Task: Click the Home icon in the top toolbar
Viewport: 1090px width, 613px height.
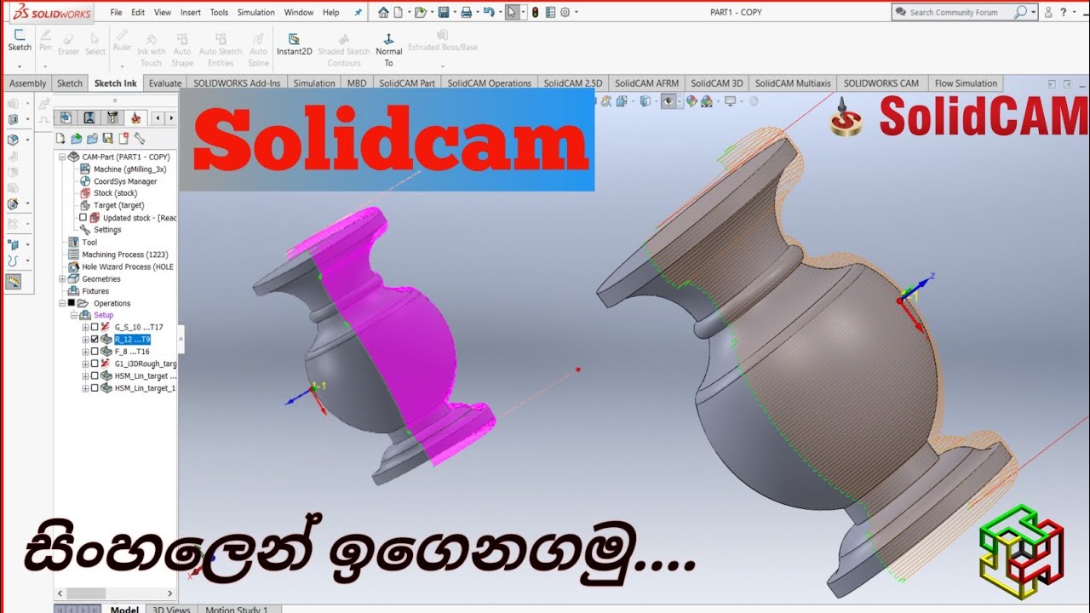Action: point(383,12)
